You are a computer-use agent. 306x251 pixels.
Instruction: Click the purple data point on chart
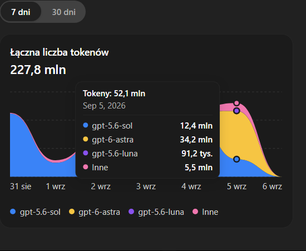click(x=236, y=111)
